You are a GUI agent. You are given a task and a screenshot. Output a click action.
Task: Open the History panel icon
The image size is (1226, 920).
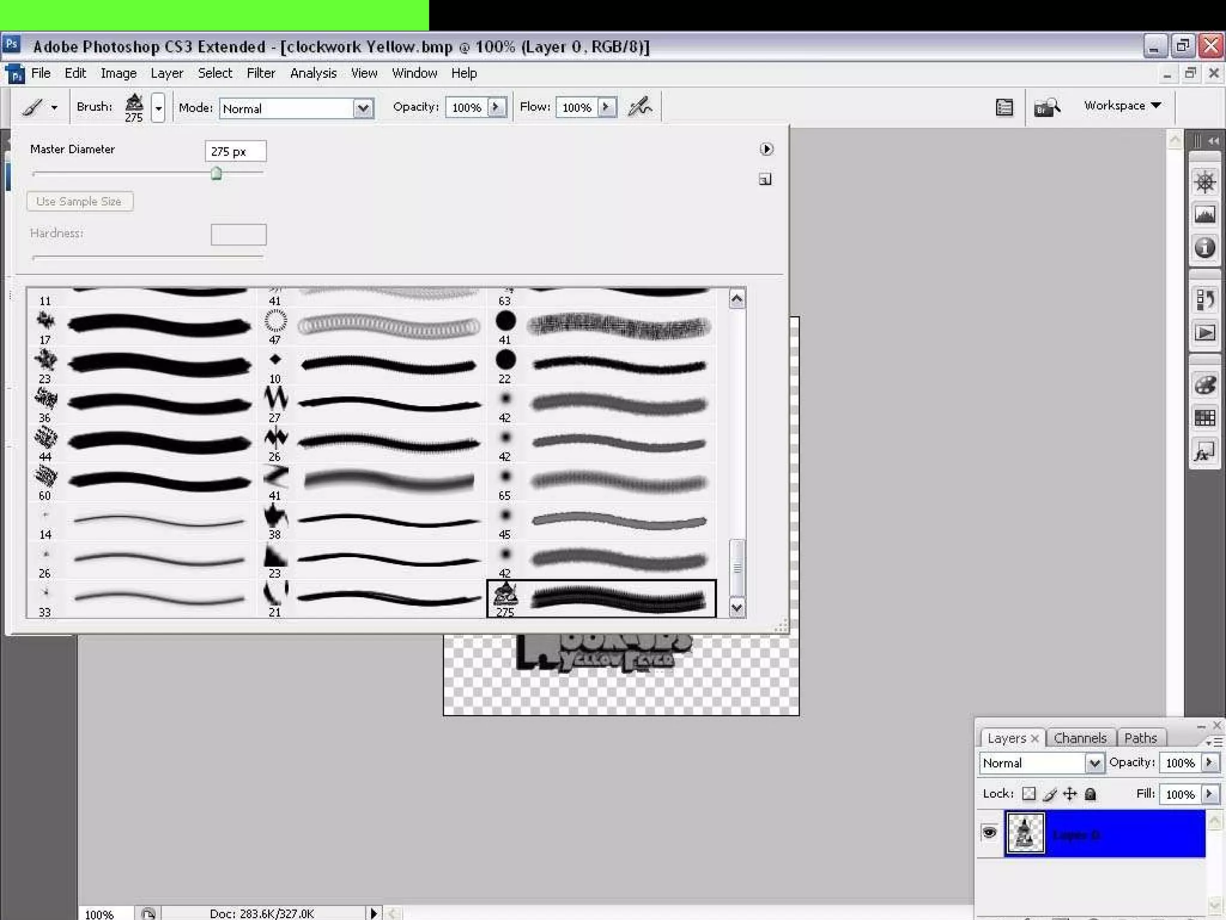1204,299
